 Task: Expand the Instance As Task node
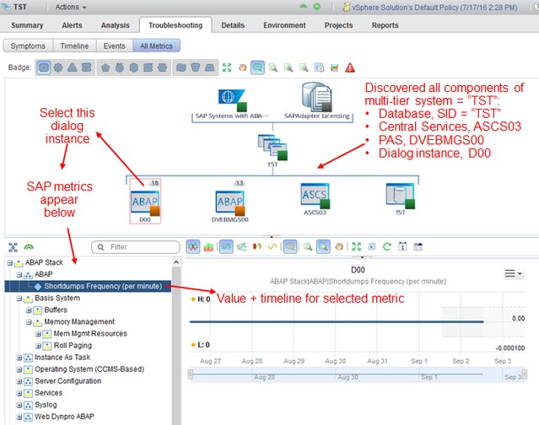tap(19, 358)
